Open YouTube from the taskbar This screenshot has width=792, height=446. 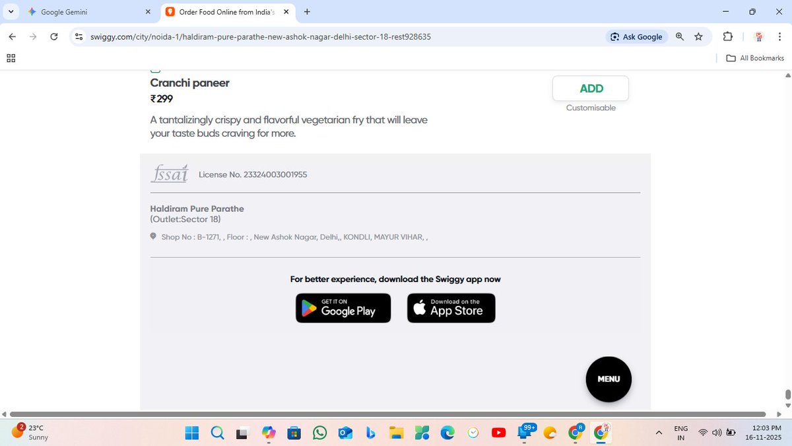[499, 433]
